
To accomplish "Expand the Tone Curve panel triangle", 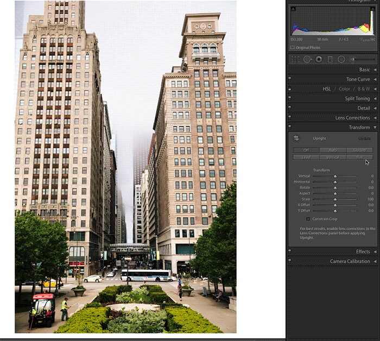I will [x=375, y=79].
